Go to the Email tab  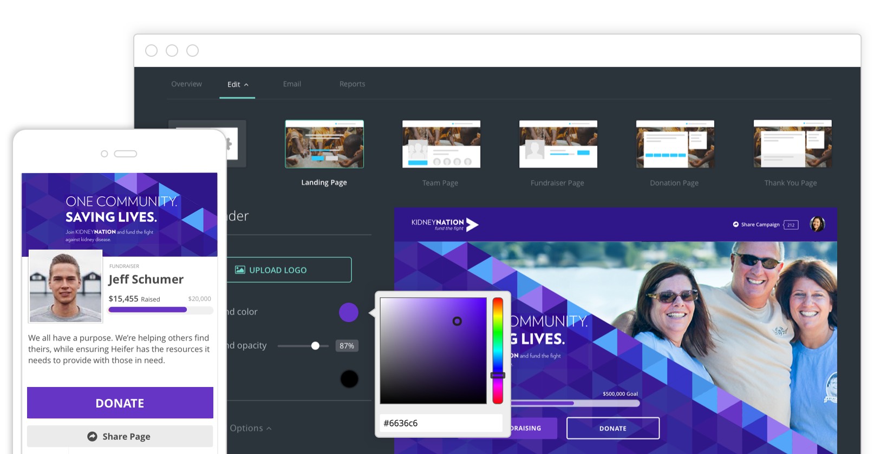click(x=292, y=84)
